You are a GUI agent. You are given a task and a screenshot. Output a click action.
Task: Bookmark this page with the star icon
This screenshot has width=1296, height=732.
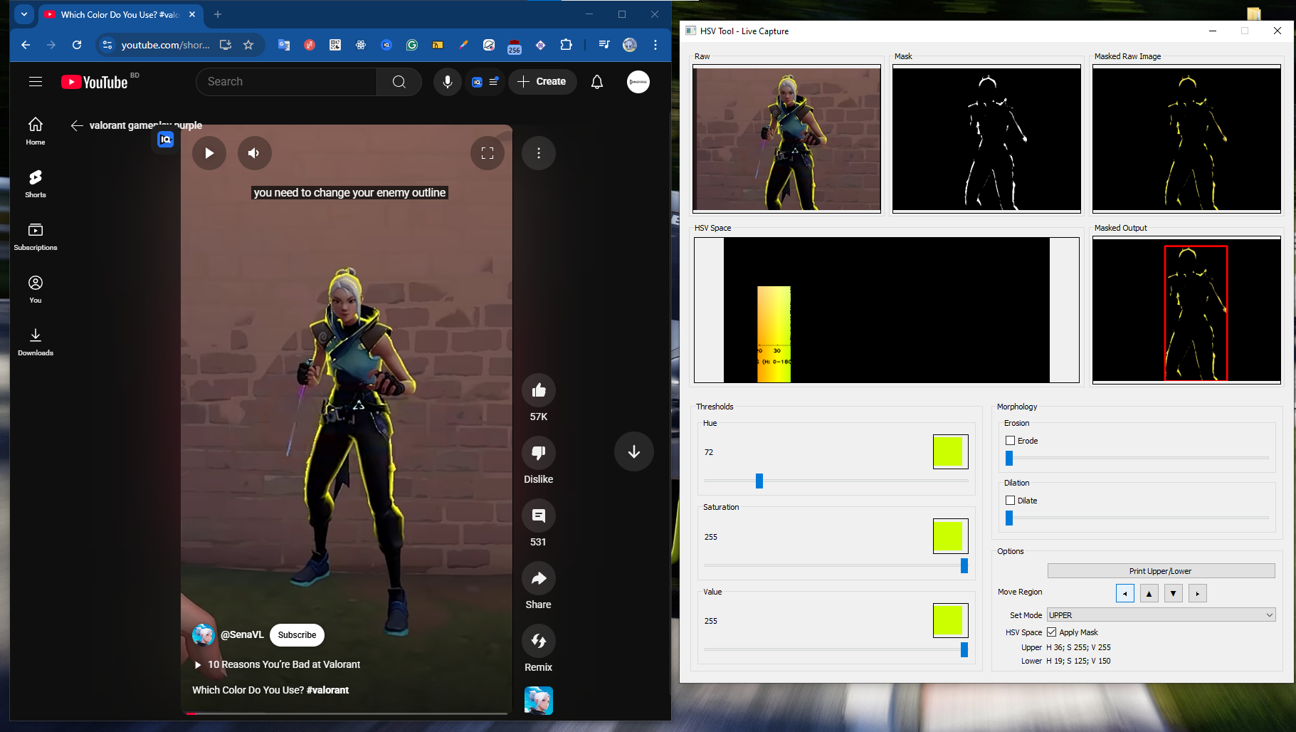click(248, 45)
